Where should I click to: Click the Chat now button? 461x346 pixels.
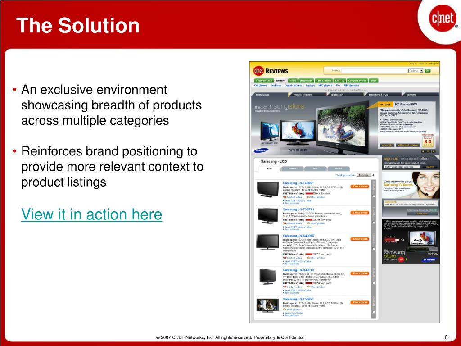pyautogui.click(x=422, y=214)
